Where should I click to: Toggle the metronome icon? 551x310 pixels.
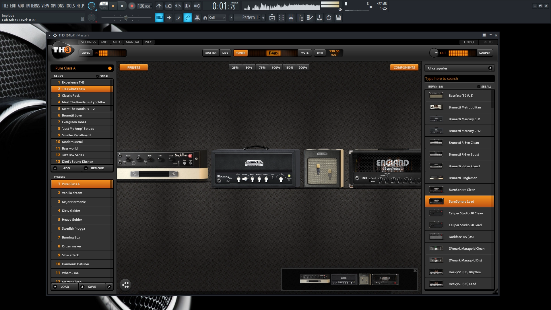point(159,6)
